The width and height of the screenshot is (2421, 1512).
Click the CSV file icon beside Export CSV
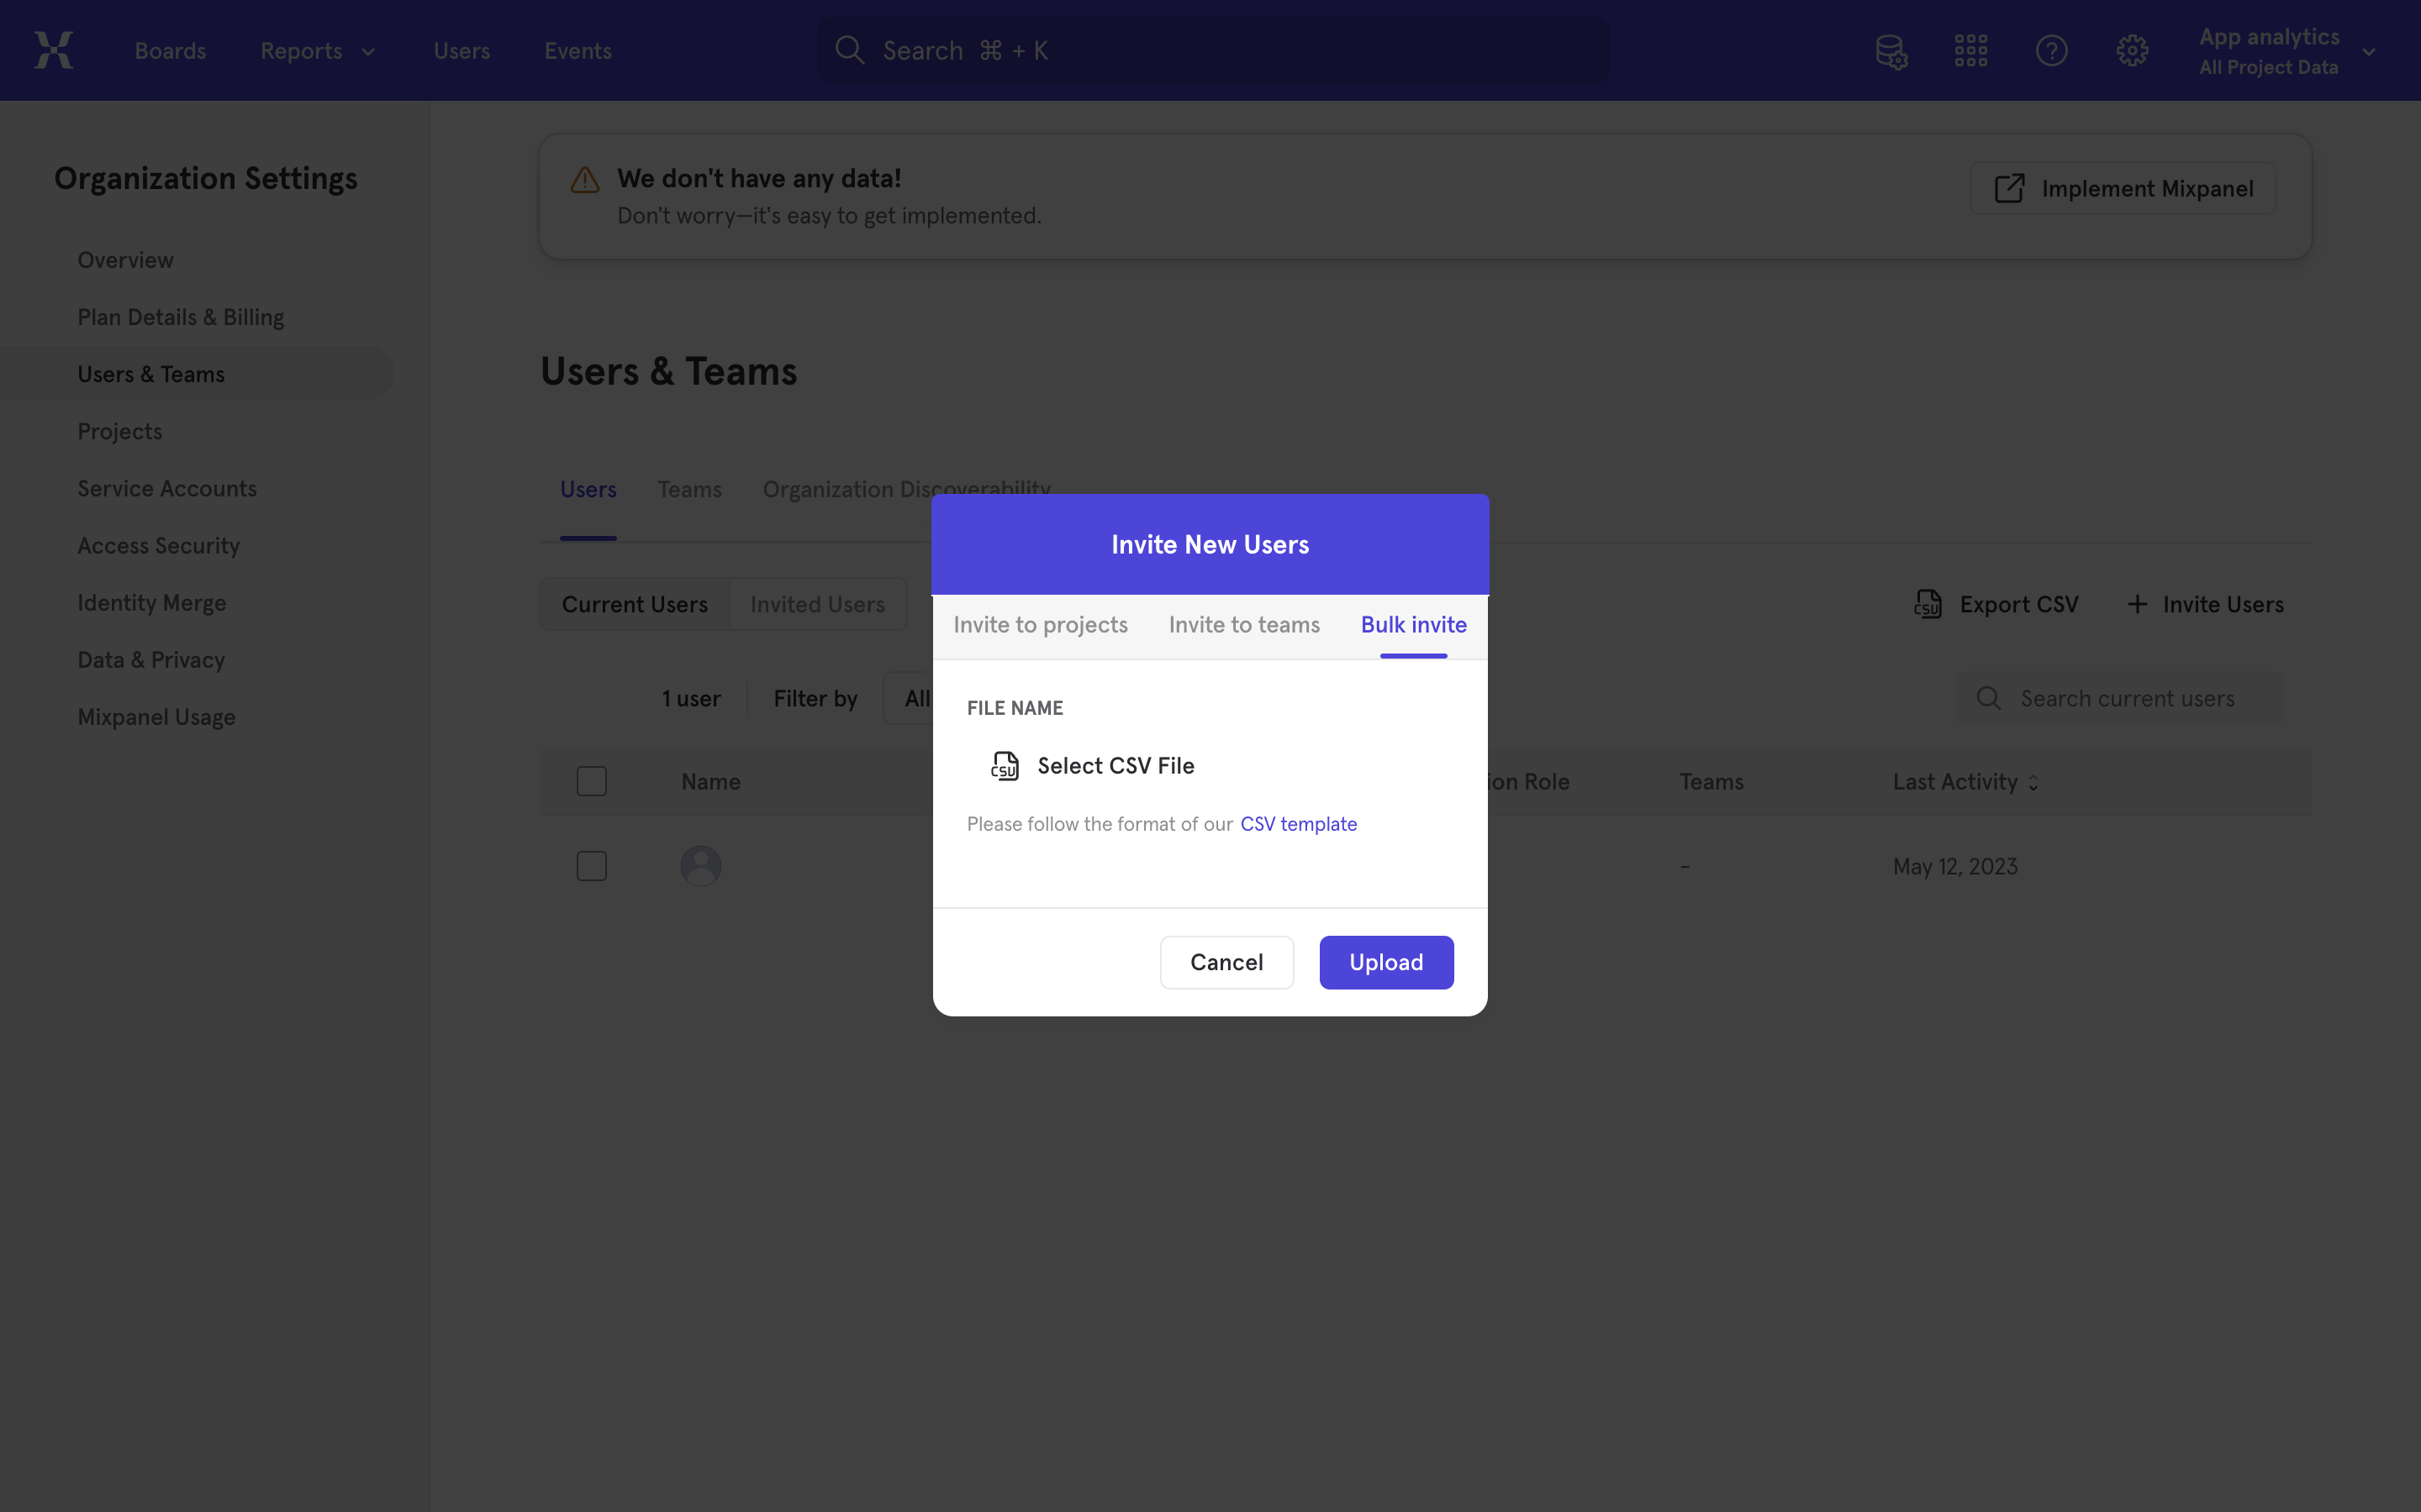coord(1928,604)
